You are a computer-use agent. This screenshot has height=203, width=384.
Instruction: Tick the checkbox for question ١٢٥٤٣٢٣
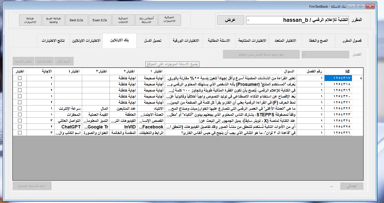20,114
